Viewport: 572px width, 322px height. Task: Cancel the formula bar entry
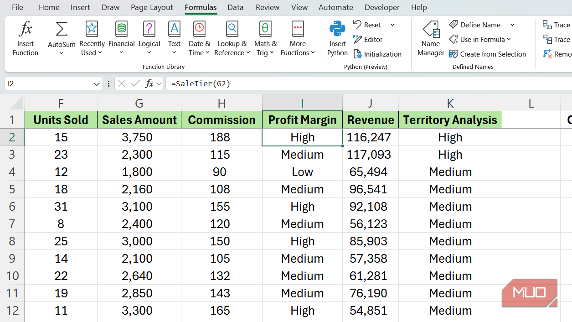click(x=121, y=83)
